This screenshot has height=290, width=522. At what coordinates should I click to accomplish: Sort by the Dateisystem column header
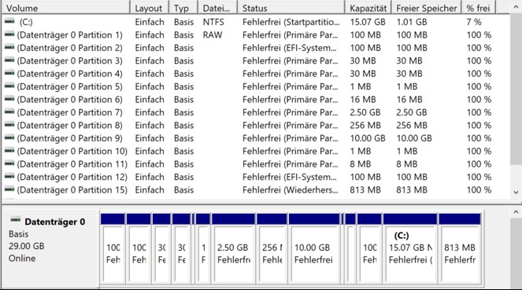click(218, 8)
